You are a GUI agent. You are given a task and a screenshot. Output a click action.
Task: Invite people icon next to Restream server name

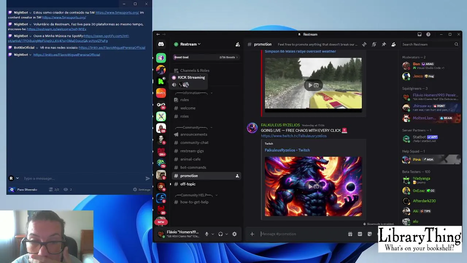(x=238, y=44)
